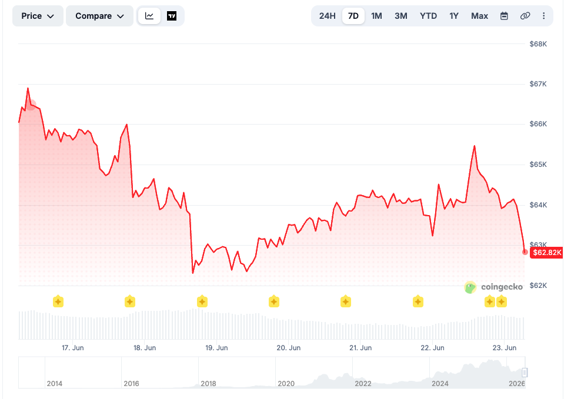The image size is (571, 399).
Task: Select the 1M time range
Action: pyautogui.click(x=376, y=16)
